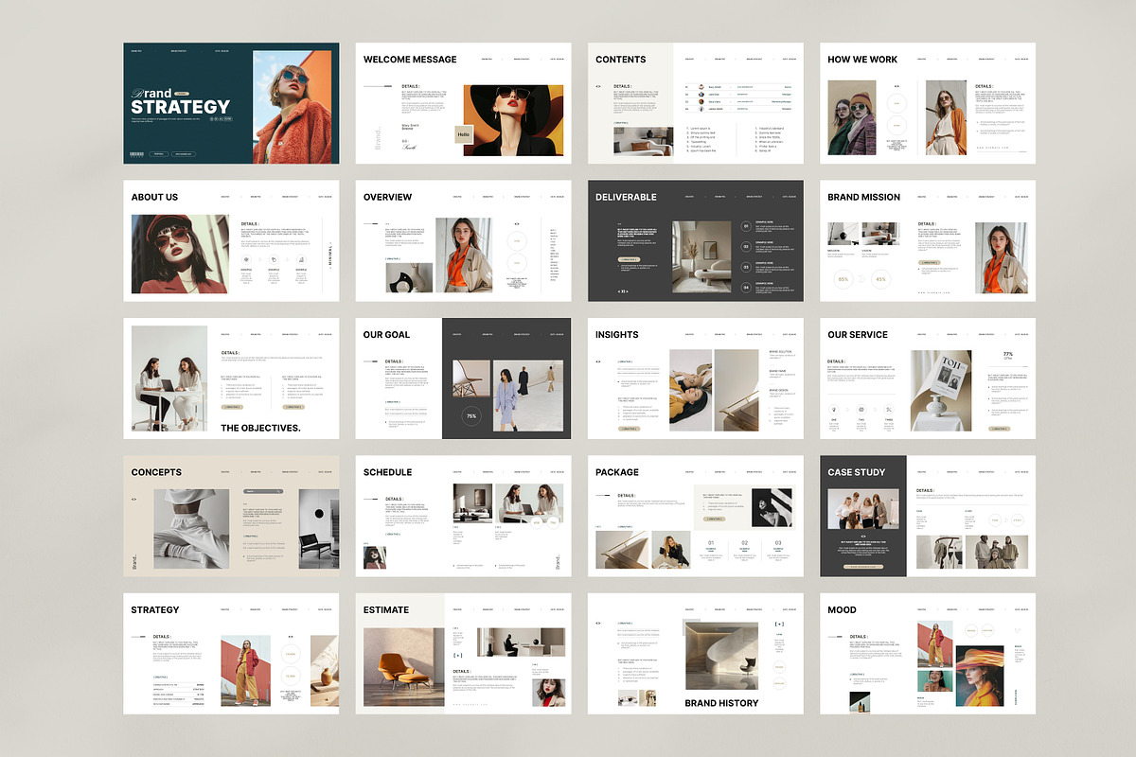The image size is (1136, 757).
Task: Open the Strategy slide
Action: pos(231,654)
